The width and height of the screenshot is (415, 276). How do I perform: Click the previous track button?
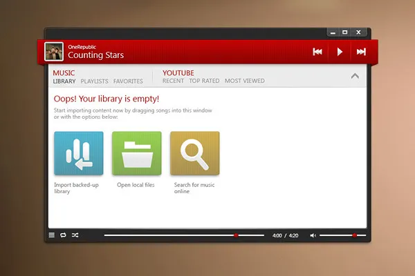click(317, 52)
